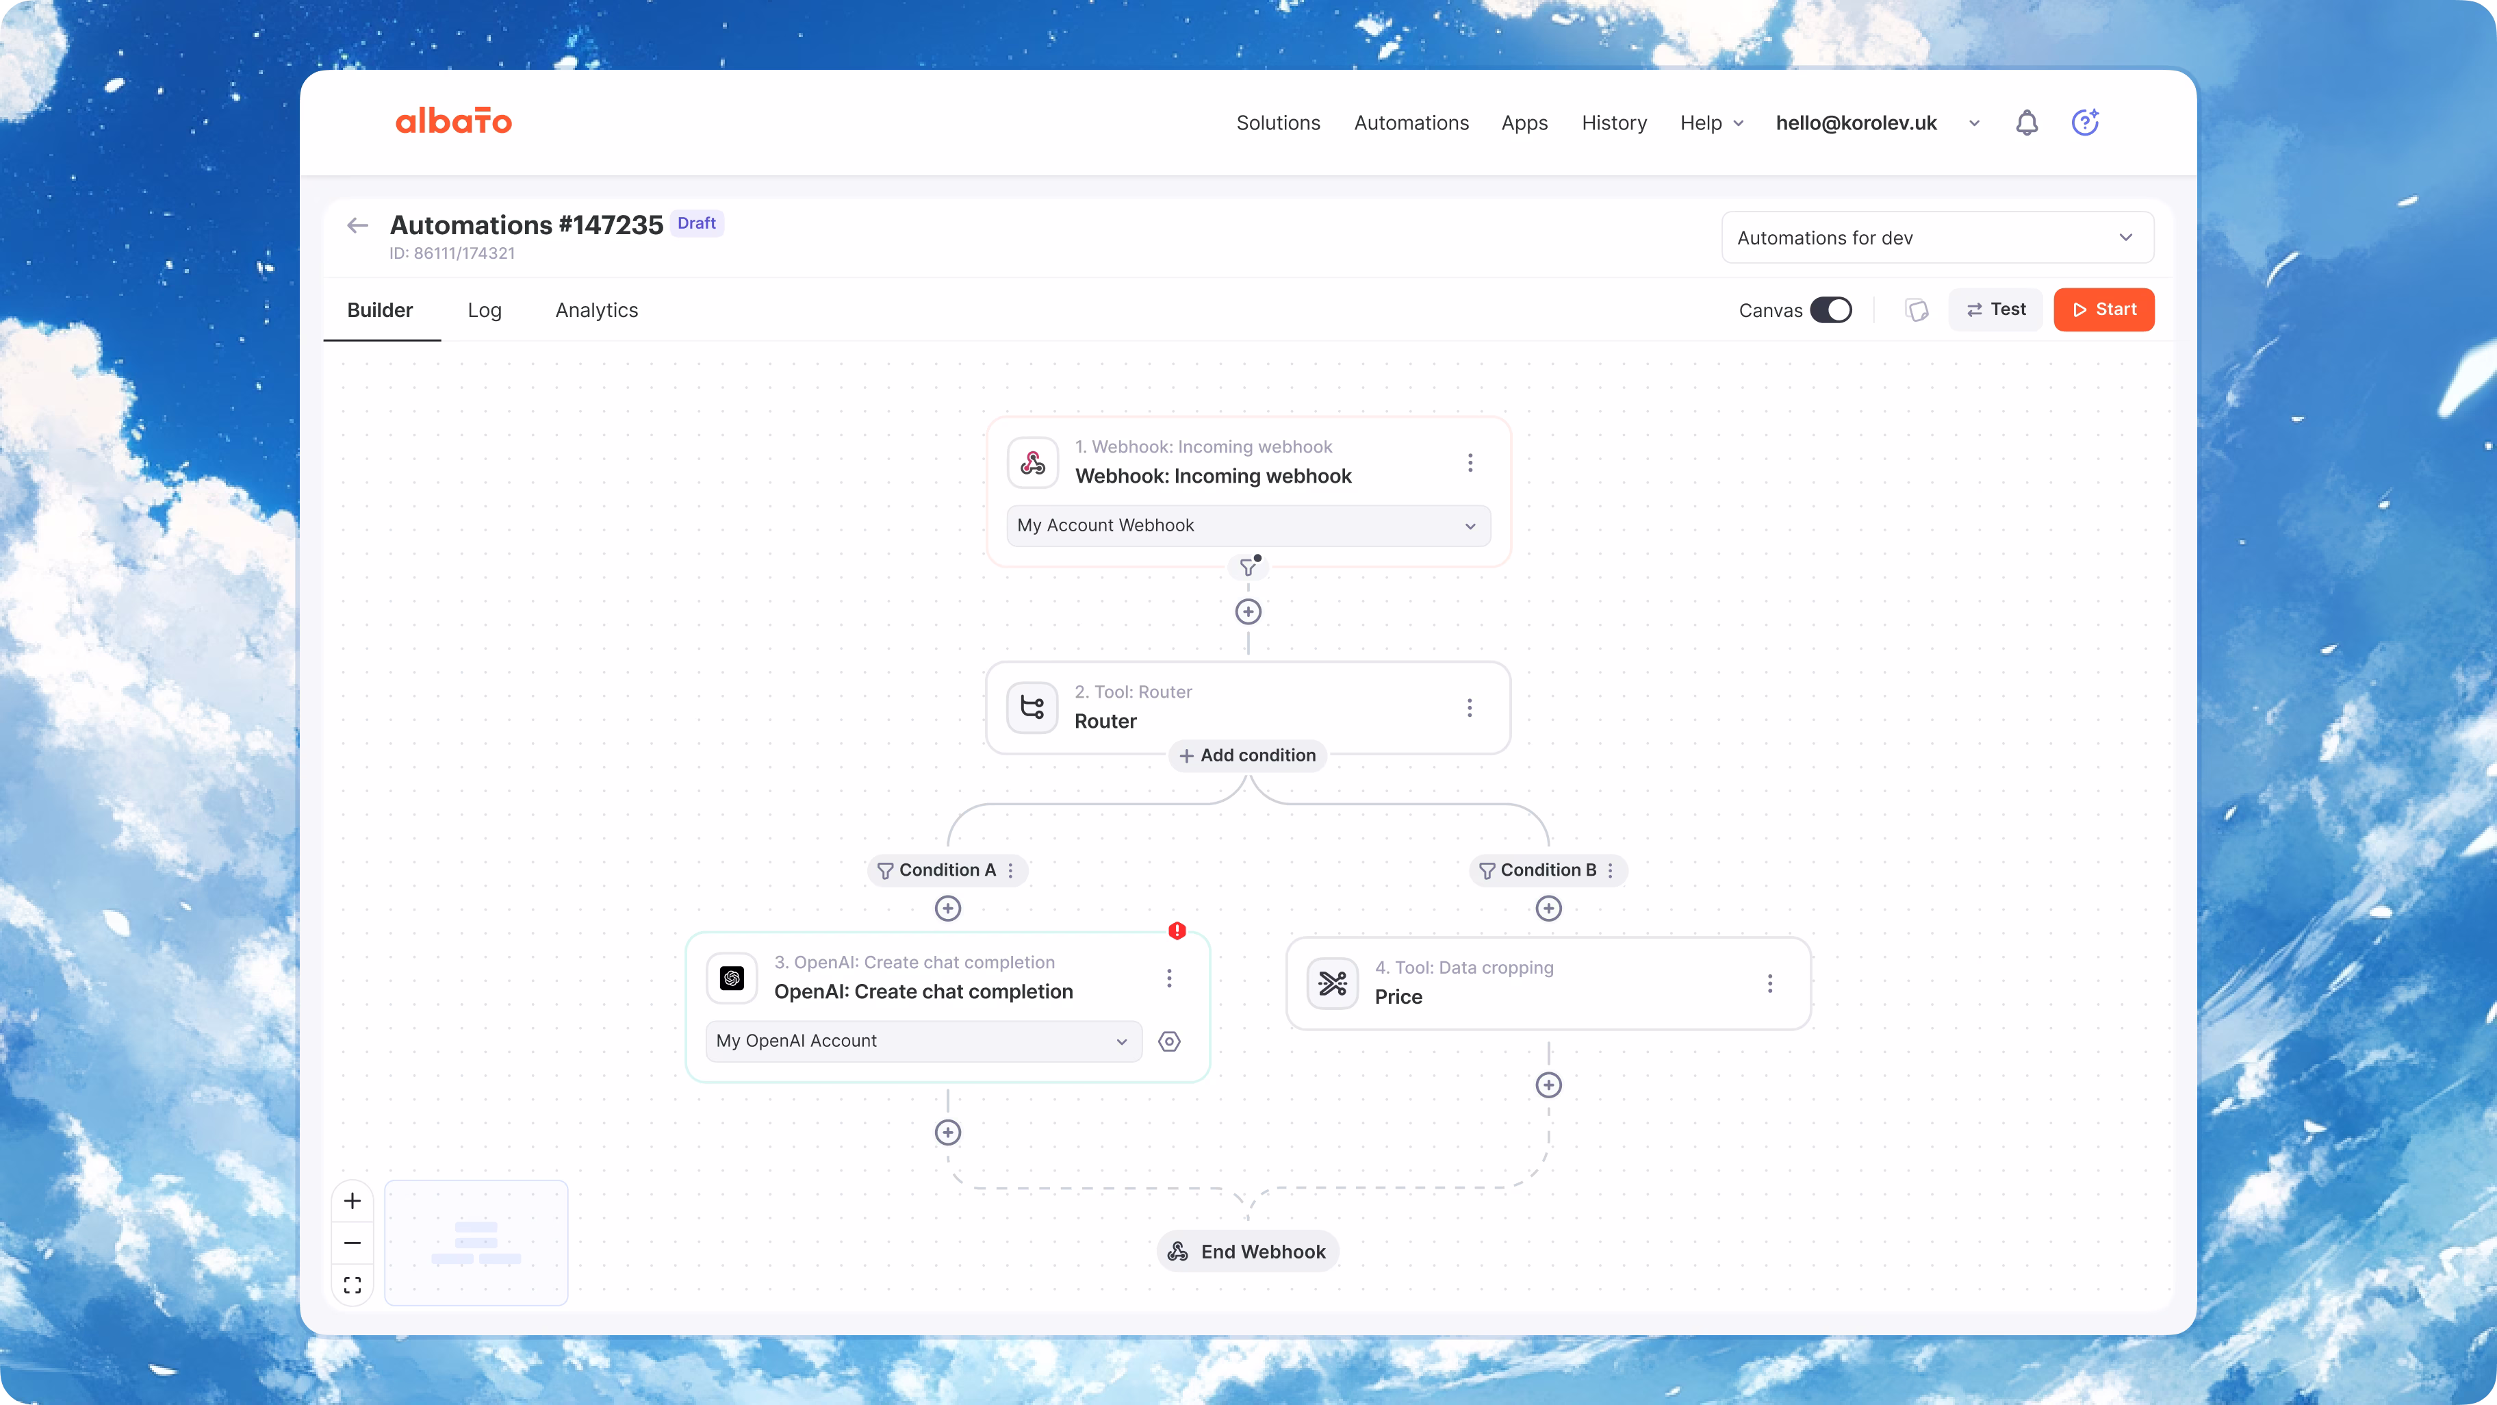The image size is (2497, 1405).
Task: Zoom in on the canvas
Action: (353, 1202)
